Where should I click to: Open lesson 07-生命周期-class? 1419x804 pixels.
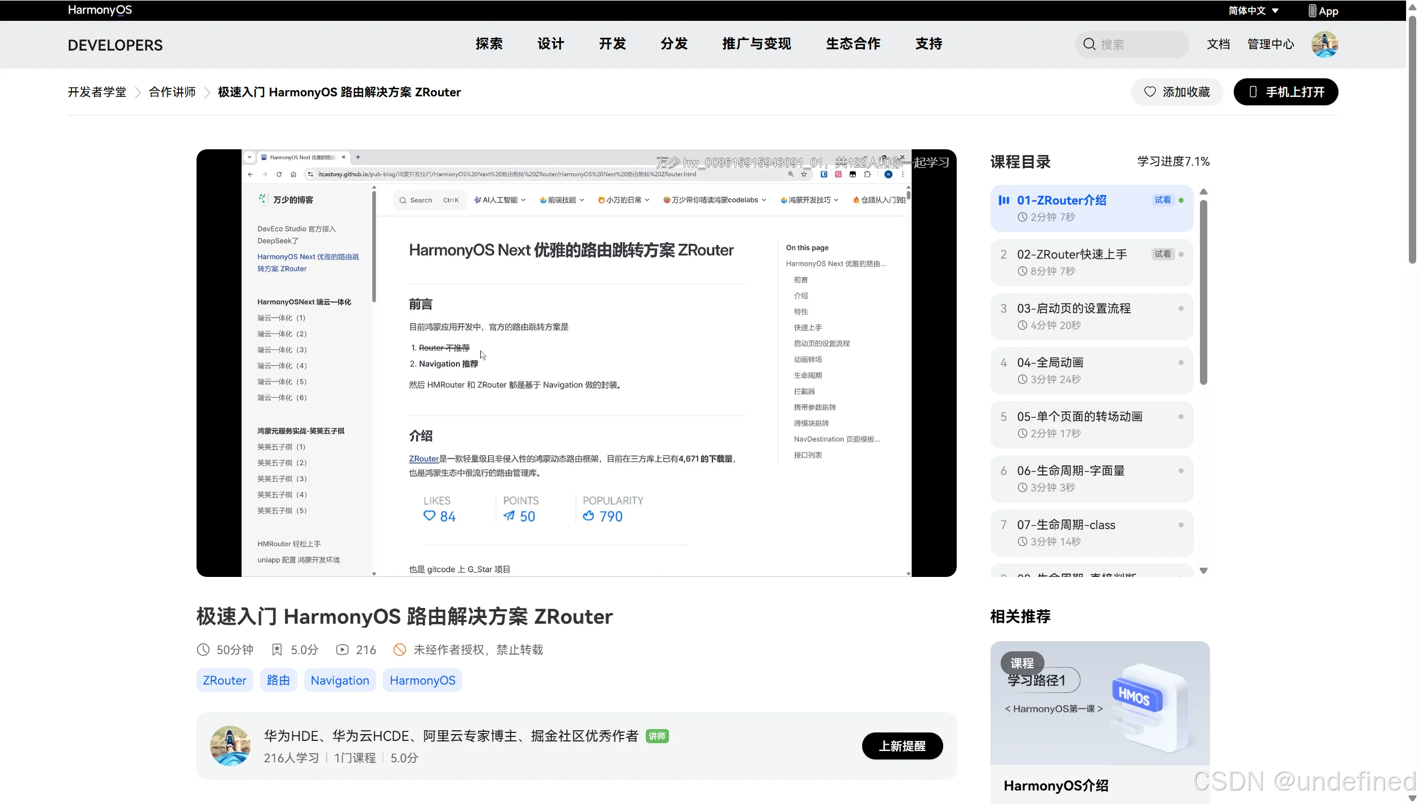pyautogui.click(x=1091, y=532)
